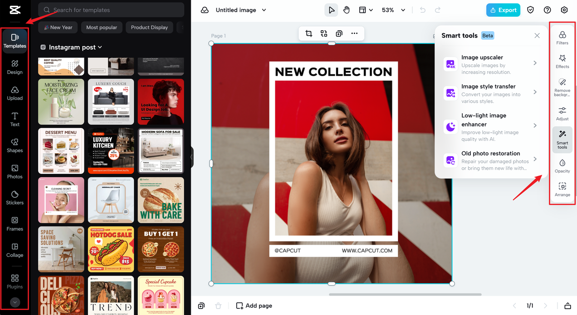
Task: Choose the Dessert Menu template
Action: [61, 151]
